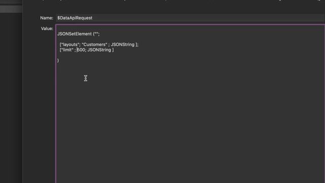This screenshot has height=183, width=325.
Task: Click the 500 limit value
Action: coord(81,50)
